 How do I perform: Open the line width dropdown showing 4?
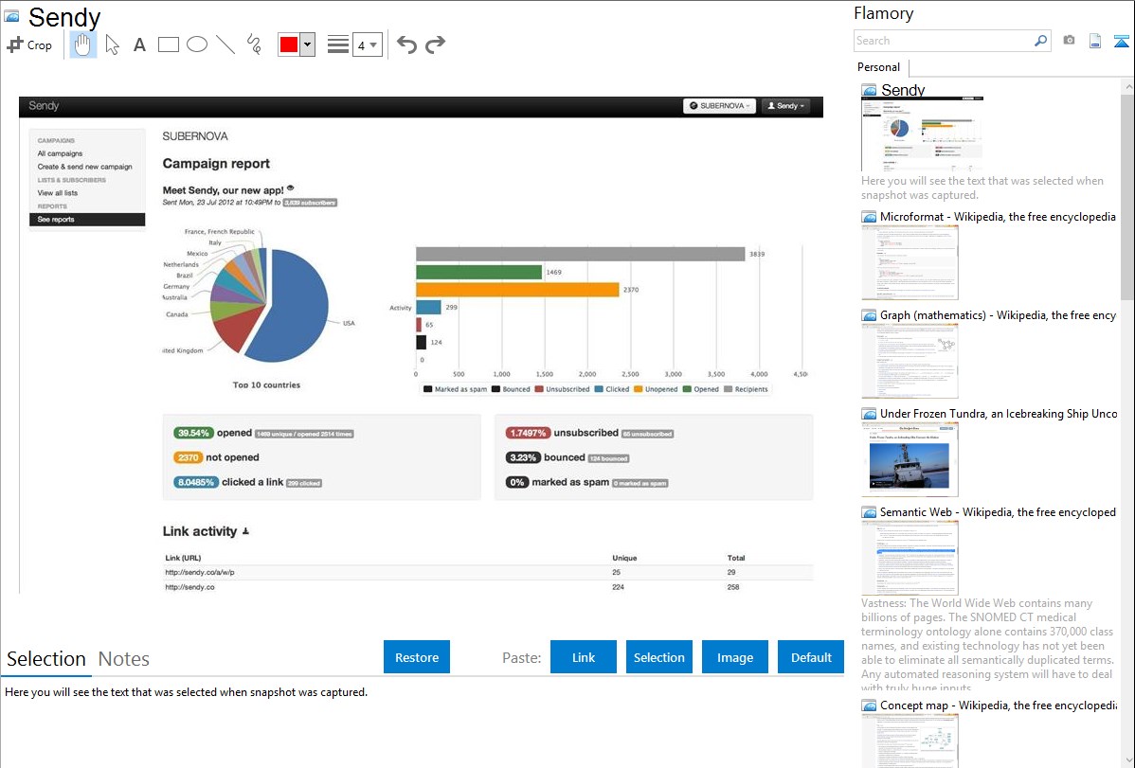point(367,45)
